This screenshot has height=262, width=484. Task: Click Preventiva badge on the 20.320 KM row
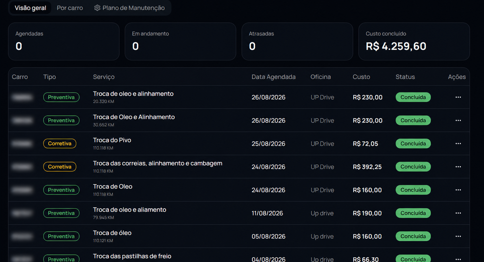tap(61, 97)
